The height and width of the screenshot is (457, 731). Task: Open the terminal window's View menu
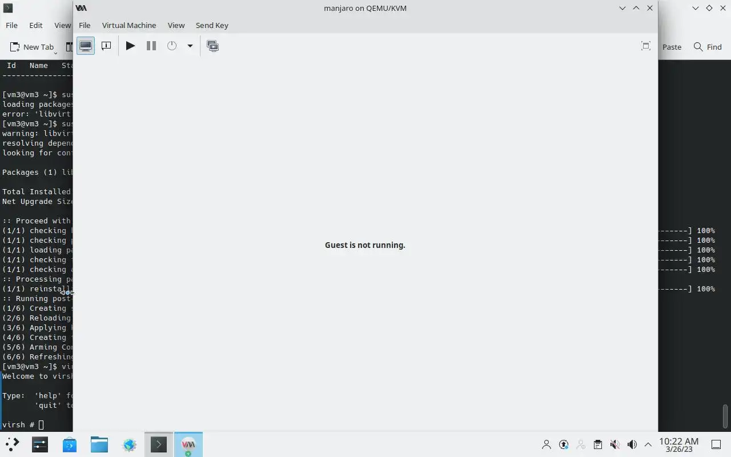point(62,25)
